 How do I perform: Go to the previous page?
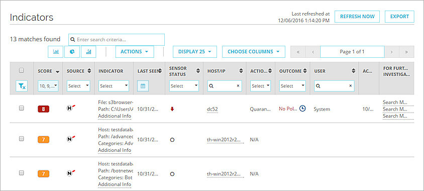click(313, 52)
